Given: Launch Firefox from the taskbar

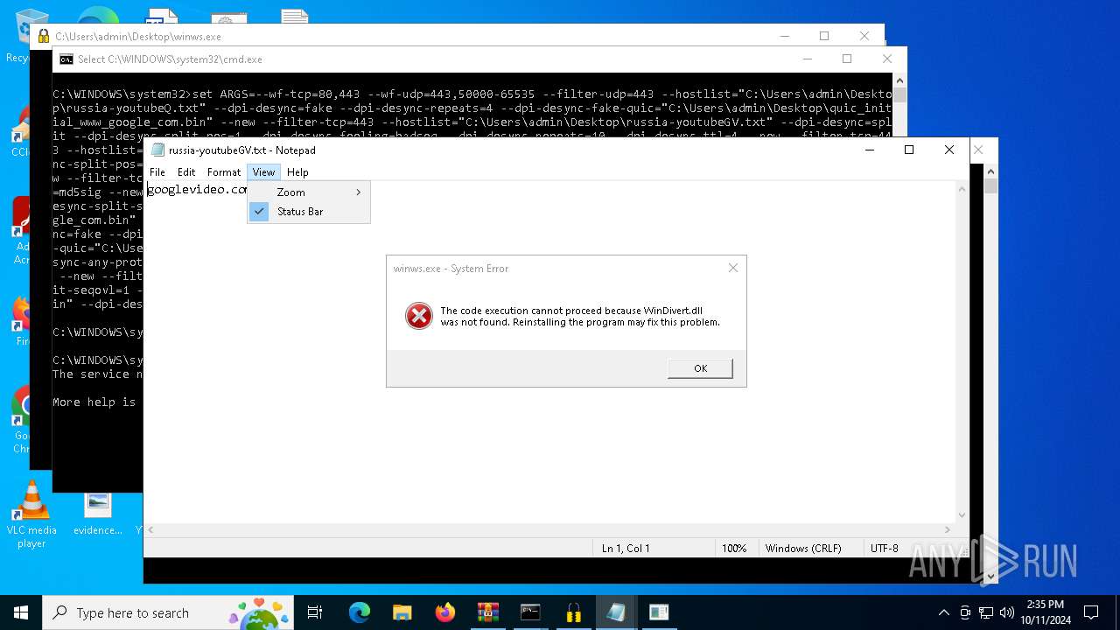Looking at the screenshot, I should (x=445, y=612).
